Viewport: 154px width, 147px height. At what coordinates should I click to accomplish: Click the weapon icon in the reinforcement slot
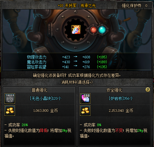pos(76,29)
